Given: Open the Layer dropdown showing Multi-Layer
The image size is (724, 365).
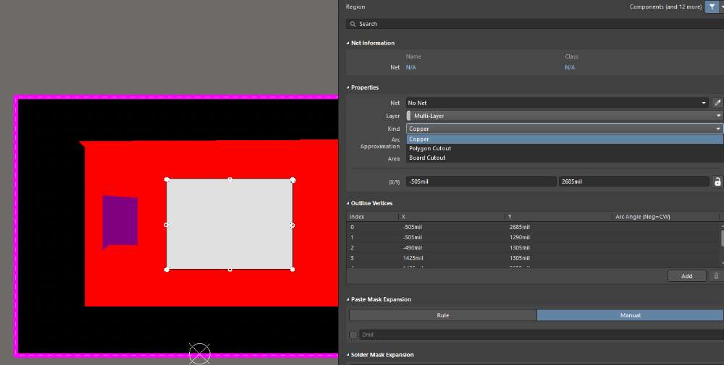Looking at the screenshot, I should [565, 116].
